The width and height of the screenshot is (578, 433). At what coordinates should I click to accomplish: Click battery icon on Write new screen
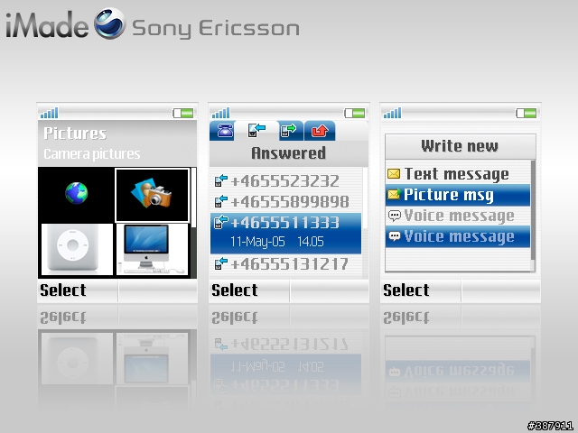coord(526,113)
